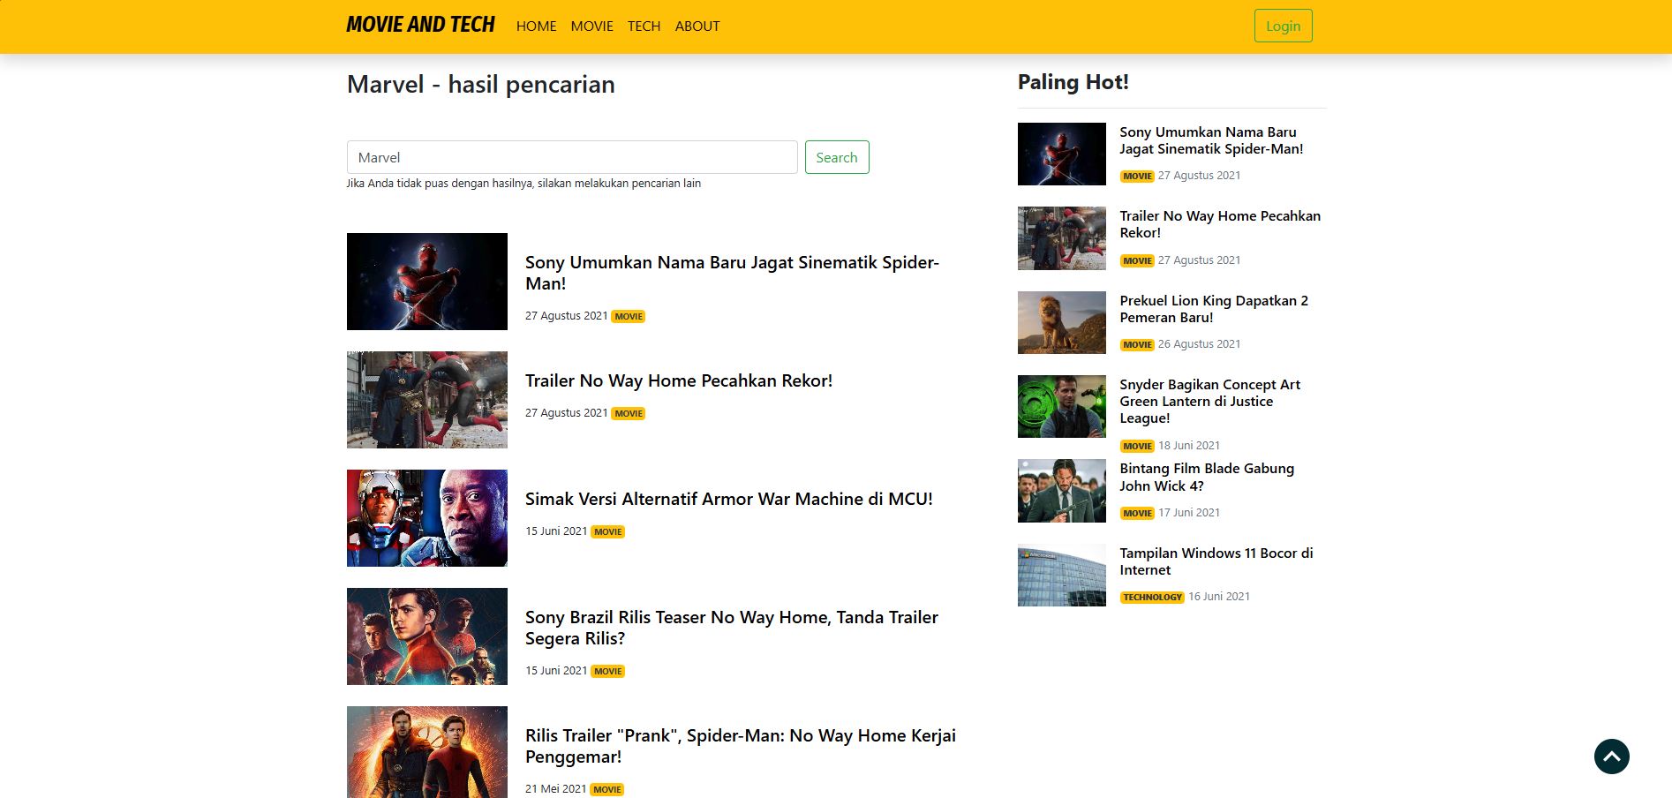Open the ABOUT navigation item

(697, 26)
